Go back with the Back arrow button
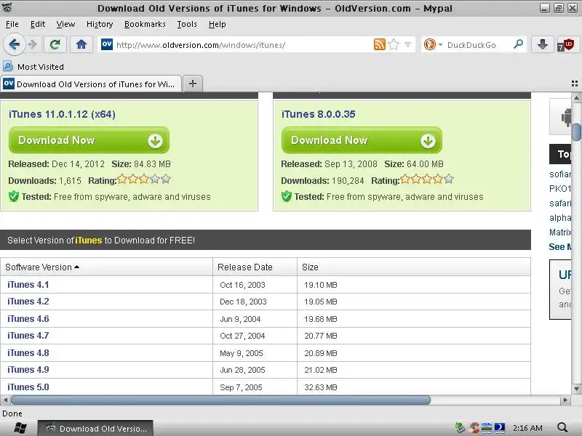The width and height of the screenshot is (582, 436). tap(14, 45)
